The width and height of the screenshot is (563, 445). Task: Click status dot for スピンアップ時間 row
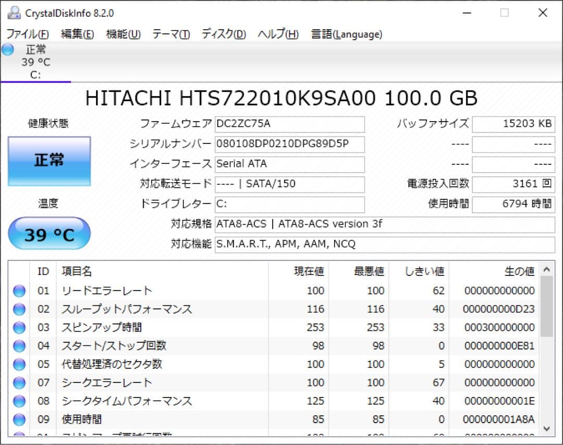tap(19, 327)
